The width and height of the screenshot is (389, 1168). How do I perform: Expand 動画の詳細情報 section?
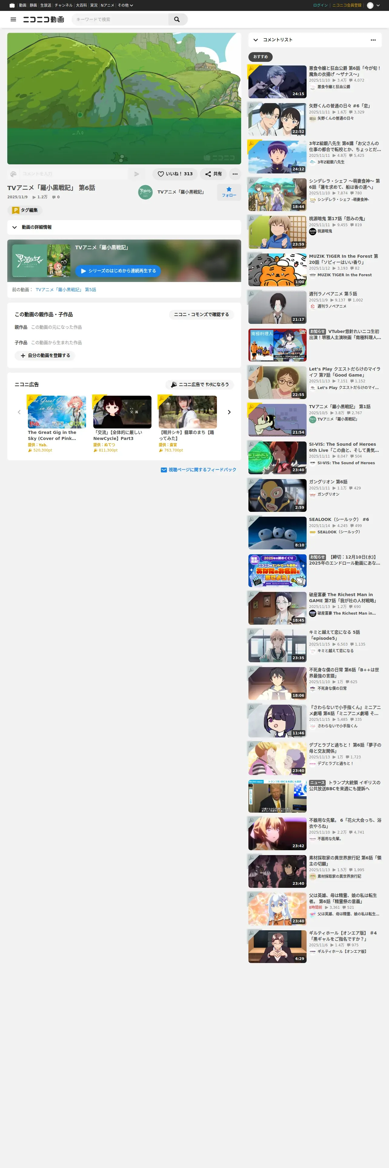pos(124,227)
